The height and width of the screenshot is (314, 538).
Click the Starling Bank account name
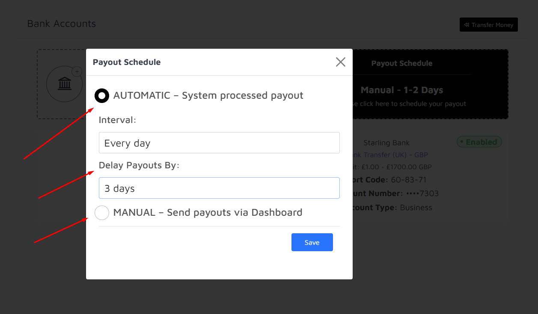point(386,143)
